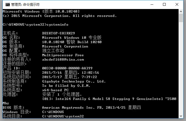Click the manufacturer Gigabyte Technology Co., Ltd.
Image resolution: width=186 pixels, height=121 pixels.
(74, 81)
